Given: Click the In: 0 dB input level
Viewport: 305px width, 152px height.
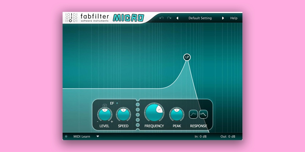Looking at the screenshot, I should 201,136.
